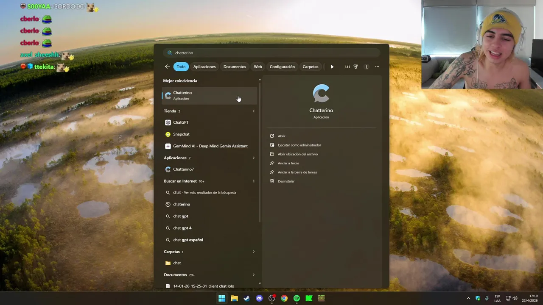
Task: Click the search text field containing chatterino
Action: coord(271,53)
